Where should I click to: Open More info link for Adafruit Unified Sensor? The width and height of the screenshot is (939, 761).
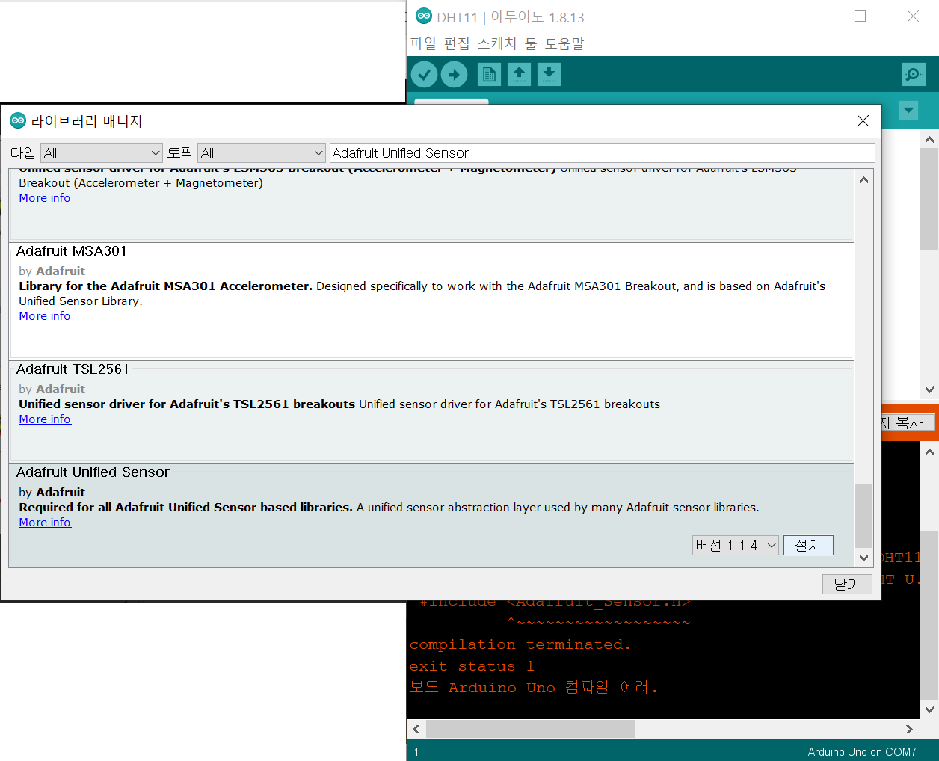[45, 523]
